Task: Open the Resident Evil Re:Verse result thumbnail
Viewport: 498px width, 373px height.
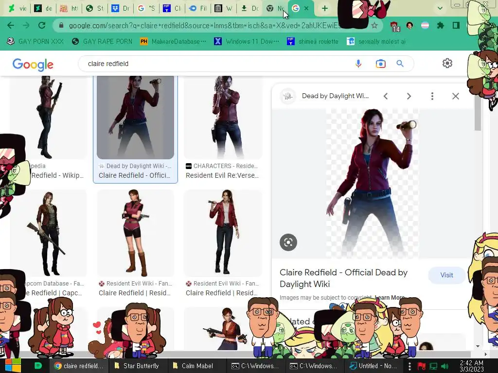Action: click(x=223, y=117)
